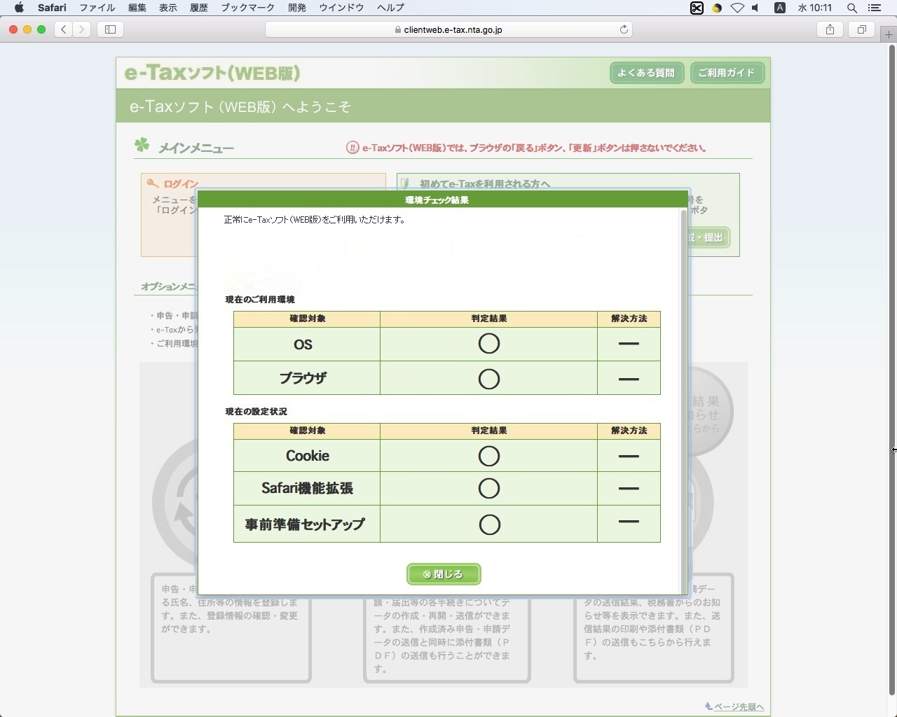Open Spotlight search in menu bar
The width and height of the screenshot is (897, 717).
[852, 8]
